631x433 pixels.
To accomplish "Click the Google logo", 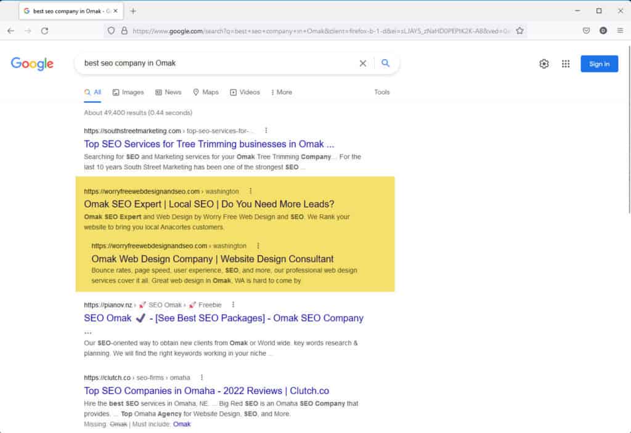I will (32, 63).
